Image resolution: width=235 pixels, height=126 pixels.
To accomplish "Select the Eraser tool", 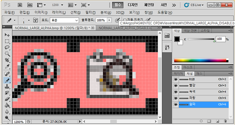I will point(7,99).
